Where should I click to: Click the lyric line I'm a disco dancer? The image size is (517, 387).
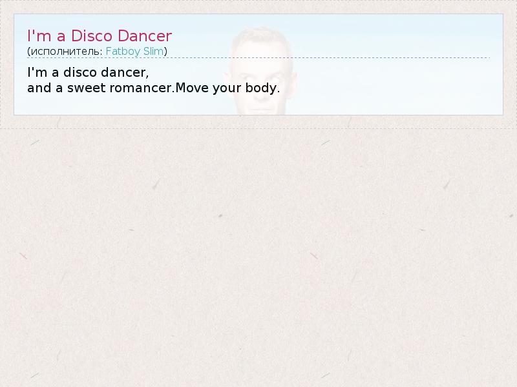coord(88,72)
